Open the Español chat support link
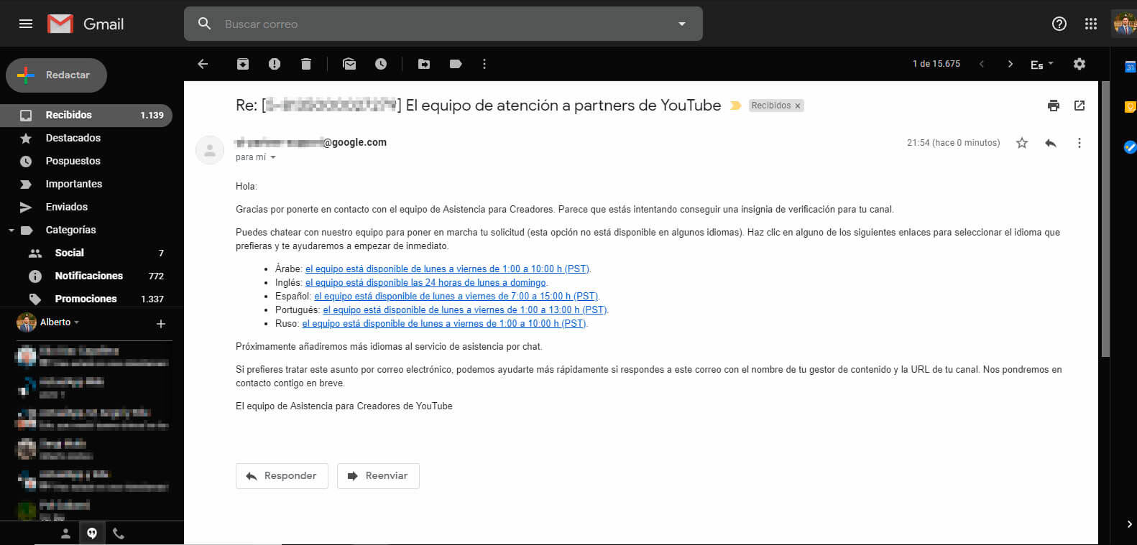The width and height of the screenshot is (1137, 545). (x=456, y=296)
